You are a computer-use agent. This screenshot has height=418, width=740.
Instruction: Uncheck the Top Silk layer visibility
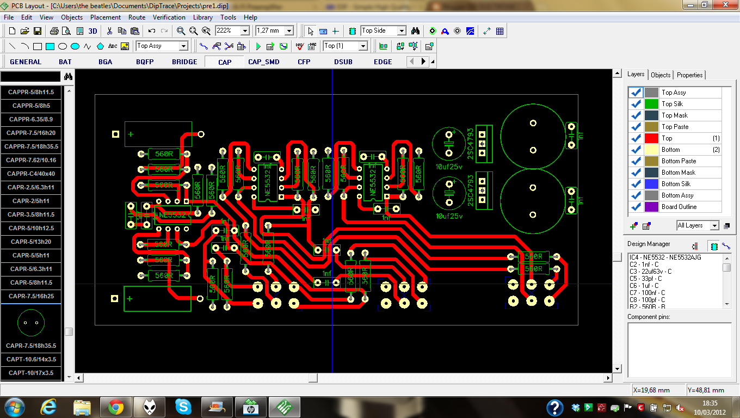point(636,103)
